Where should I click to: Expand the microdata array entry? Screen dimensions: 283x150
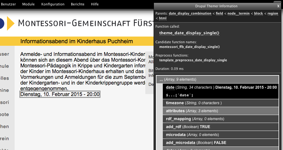point(176,135)
